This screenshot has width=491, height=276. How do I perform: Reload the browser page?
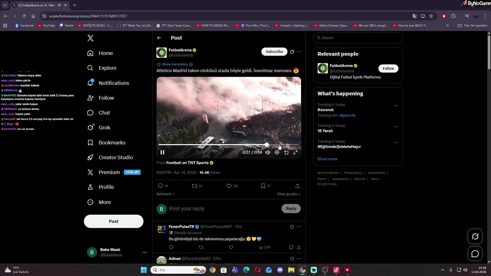point(24,16)
